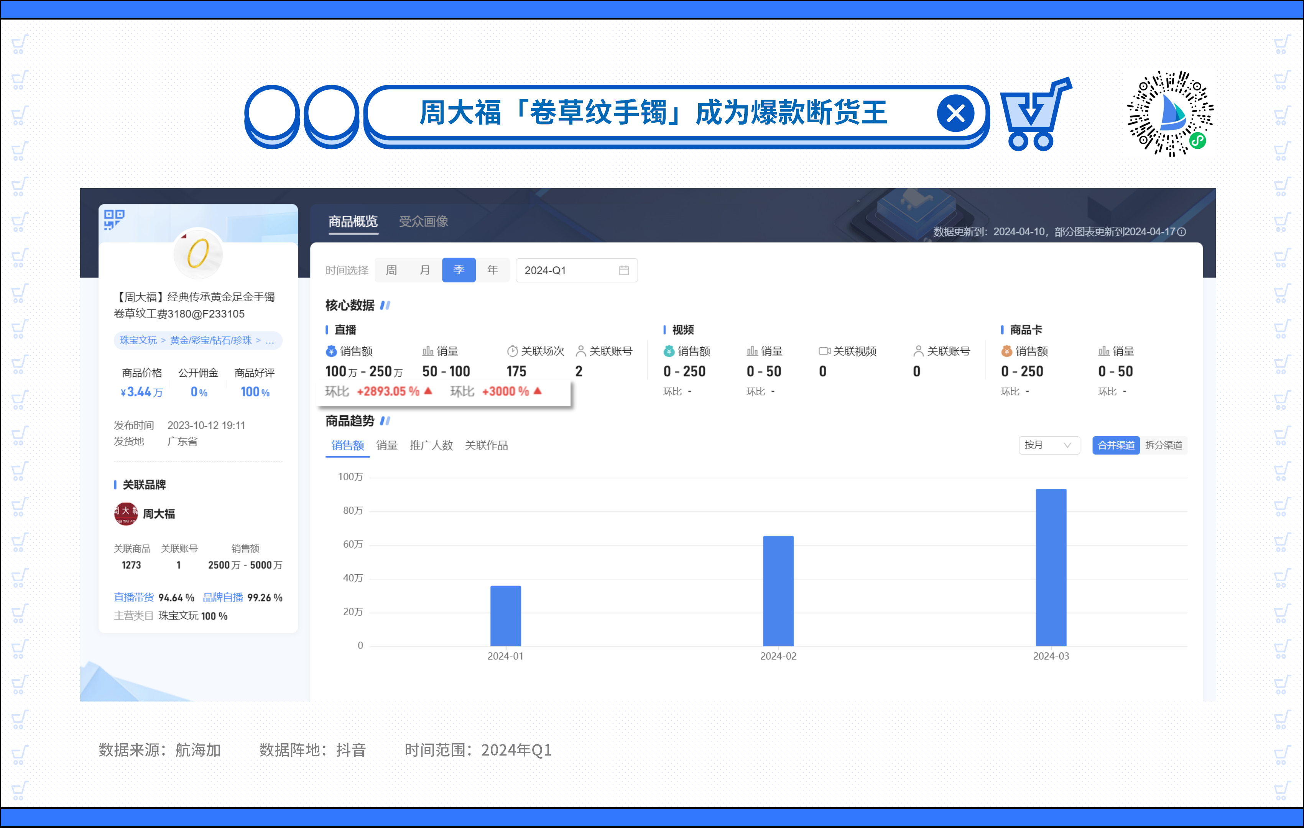The image size is (1304, 828).
Task: Click the gold bracelet product thumbnail
Action: [198, 253]
